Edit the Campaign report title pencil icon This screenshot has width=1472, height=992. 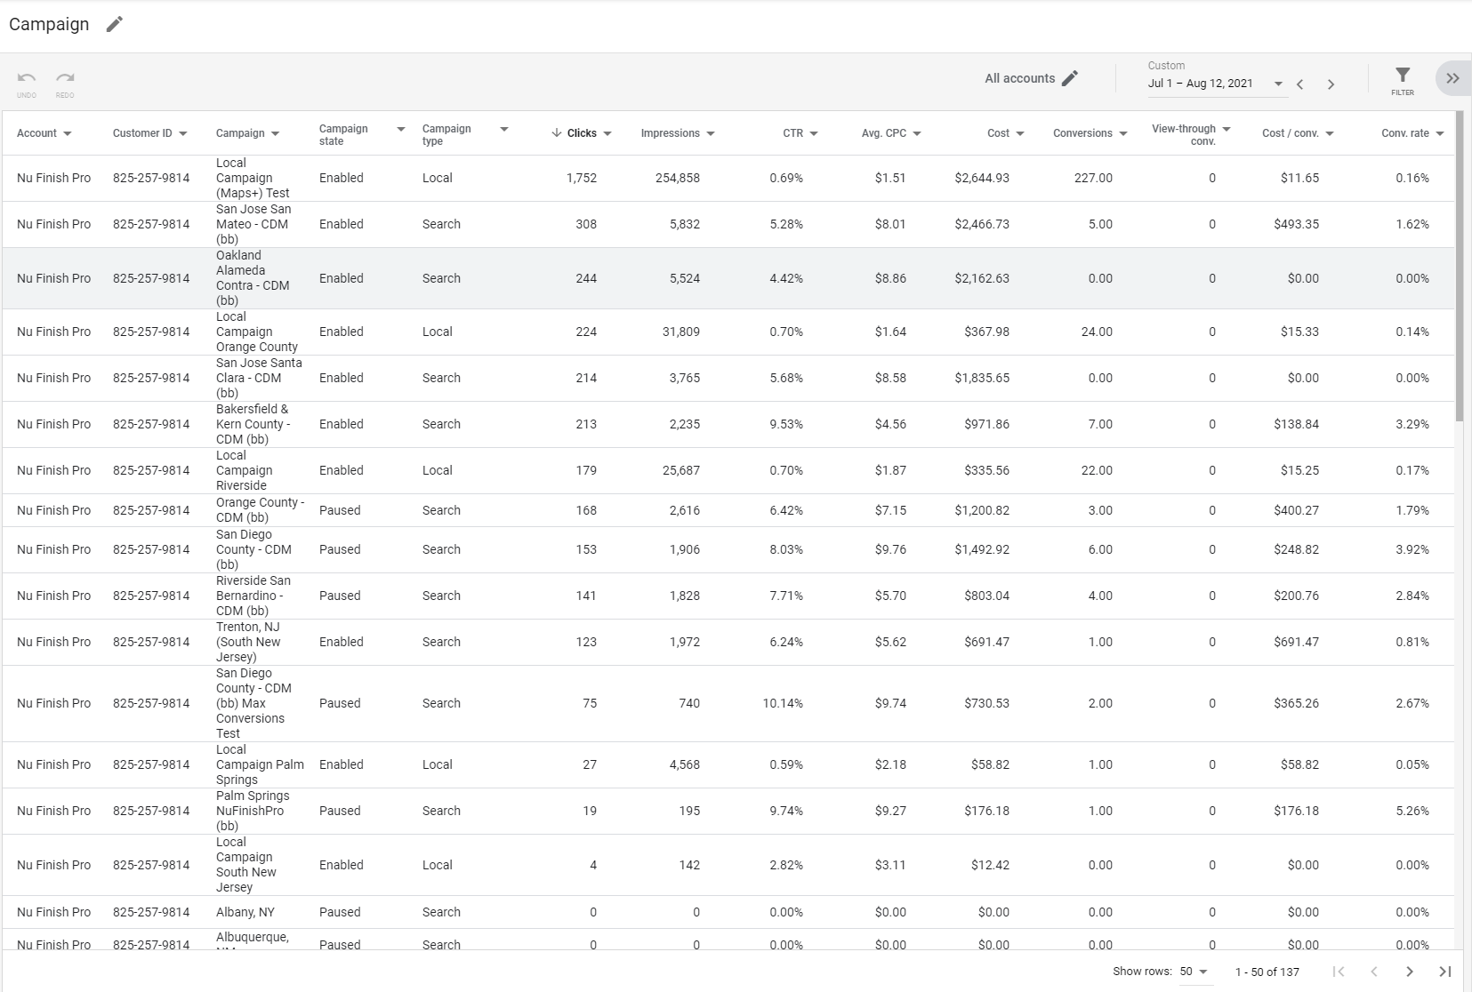click(115, 25)
